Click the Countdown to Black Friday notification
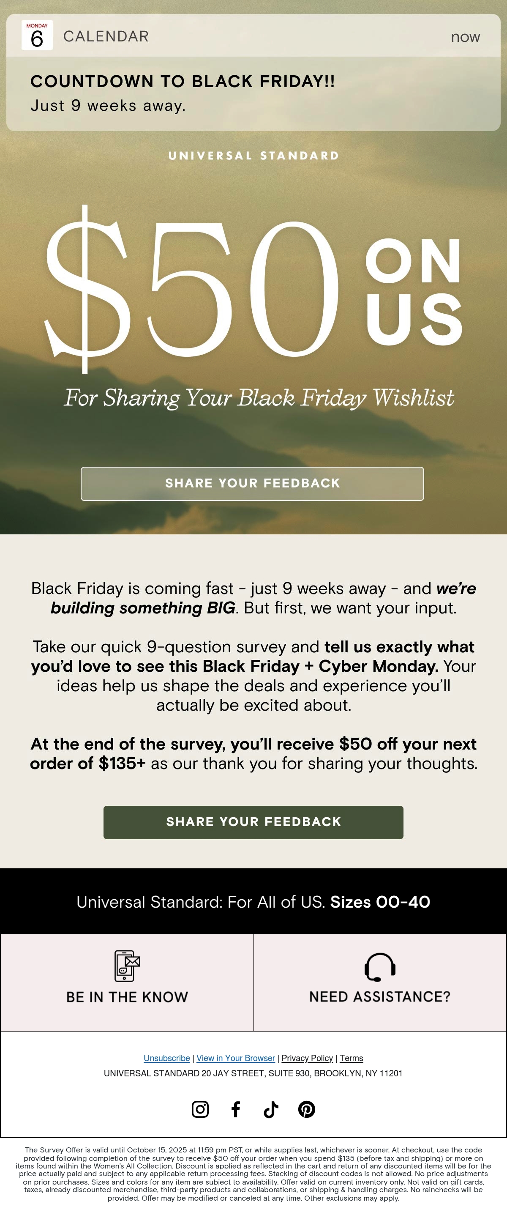507x1226 pixels. tap(253, 72)
